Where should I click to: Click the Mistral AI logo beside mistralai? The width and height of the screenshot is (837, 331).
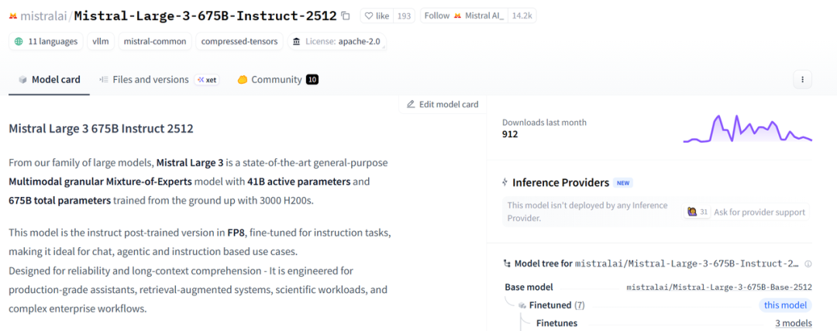pos(13,16)
